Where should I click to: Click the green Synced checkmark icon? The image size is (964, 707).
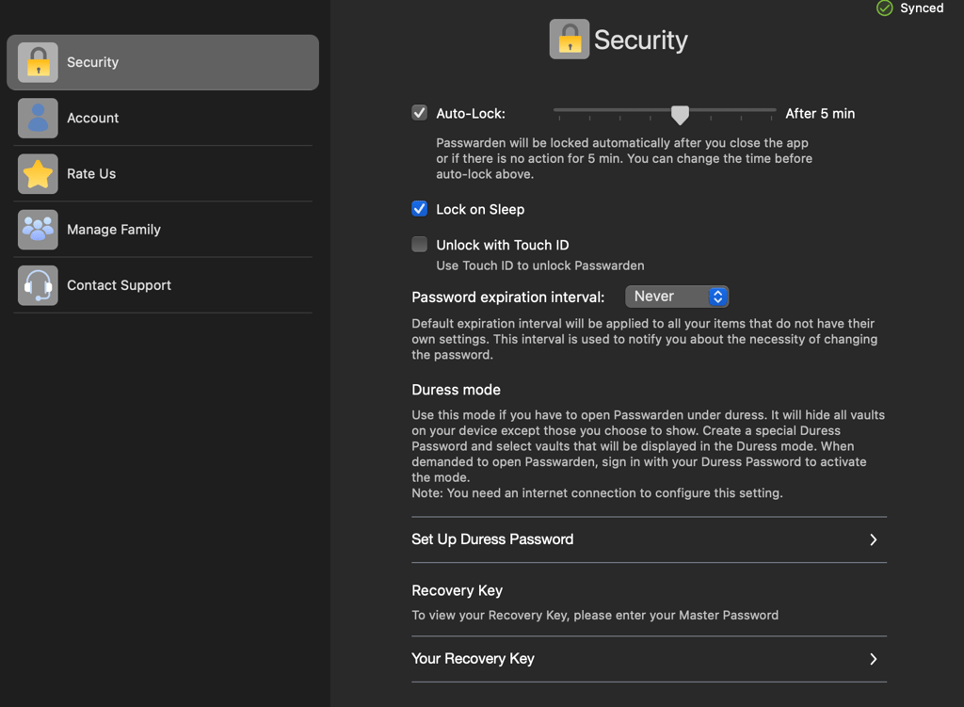pos(884,8)
